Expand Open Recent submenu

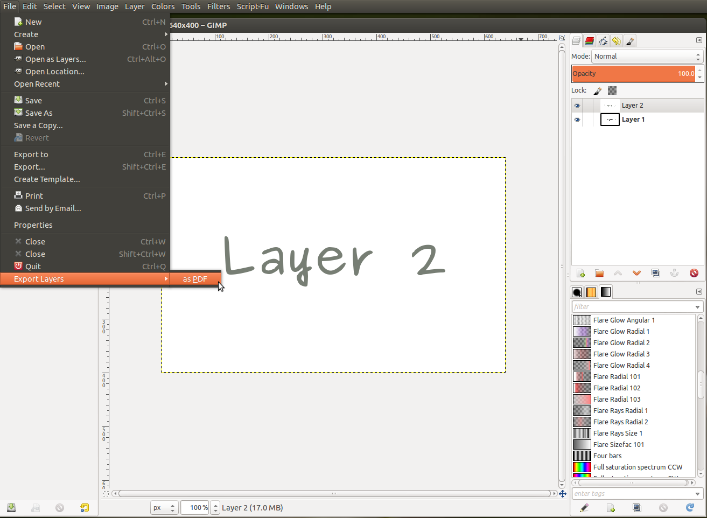(85, 84)
